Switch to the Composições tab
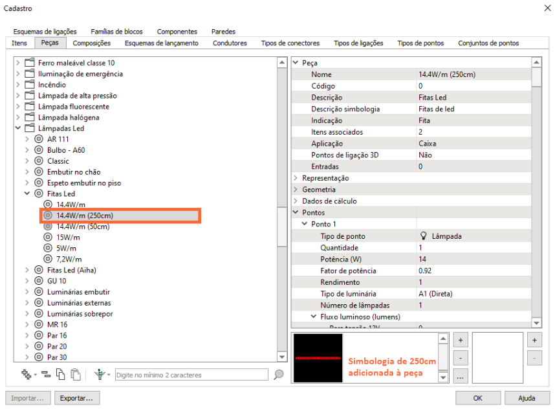The image size is (555, 409). coord(91,43)
